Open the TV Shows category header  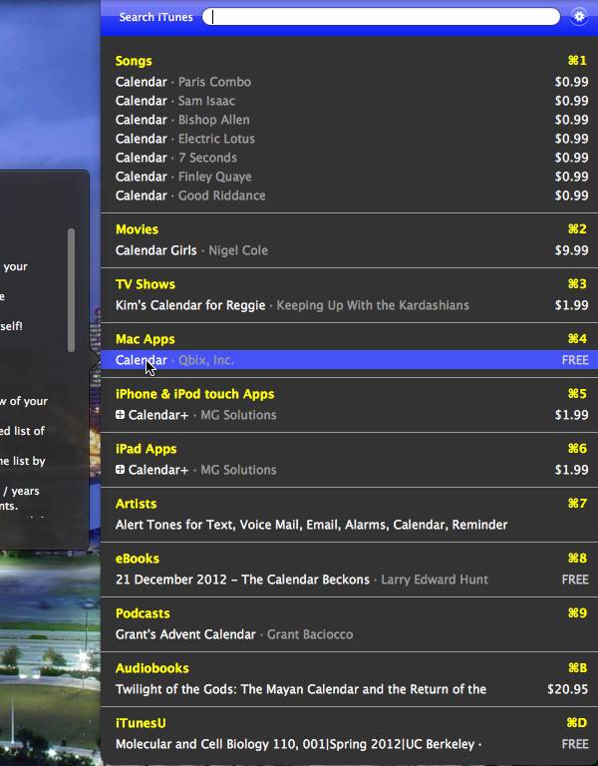tap(146, 284)
